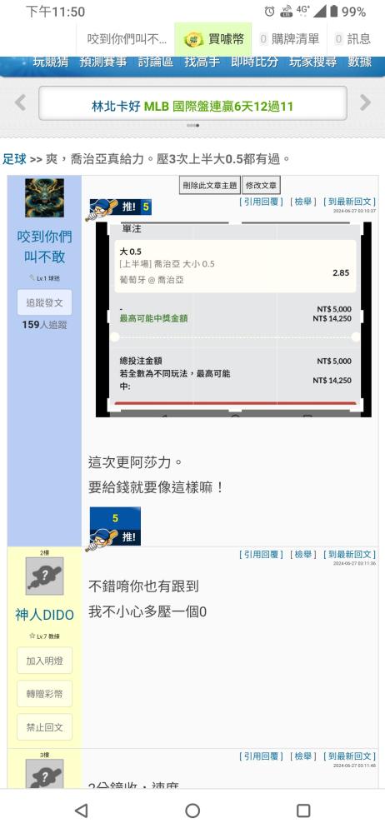Screen dimensions: 385x833
Task: Open the 足球 category link
Action: click(14, 159)
